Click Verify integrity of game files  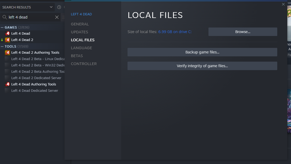[202, 66]
